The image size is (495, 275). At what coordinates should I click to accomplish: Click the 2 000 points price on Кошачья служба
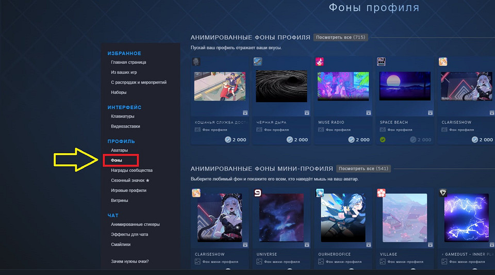click(236, 139)
